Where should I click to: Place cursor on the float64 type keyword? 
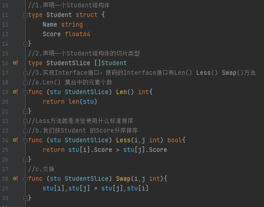[77, 34]
